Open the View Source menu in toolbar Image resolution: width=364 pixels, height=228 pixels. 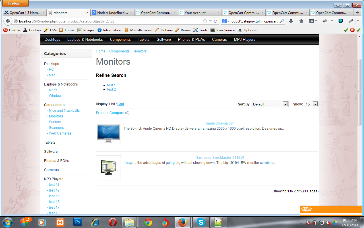223,30
